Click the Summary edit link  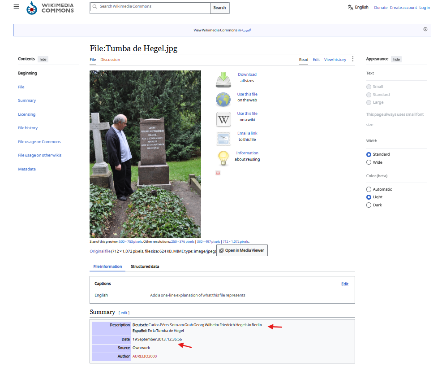[x=124, y=313]
